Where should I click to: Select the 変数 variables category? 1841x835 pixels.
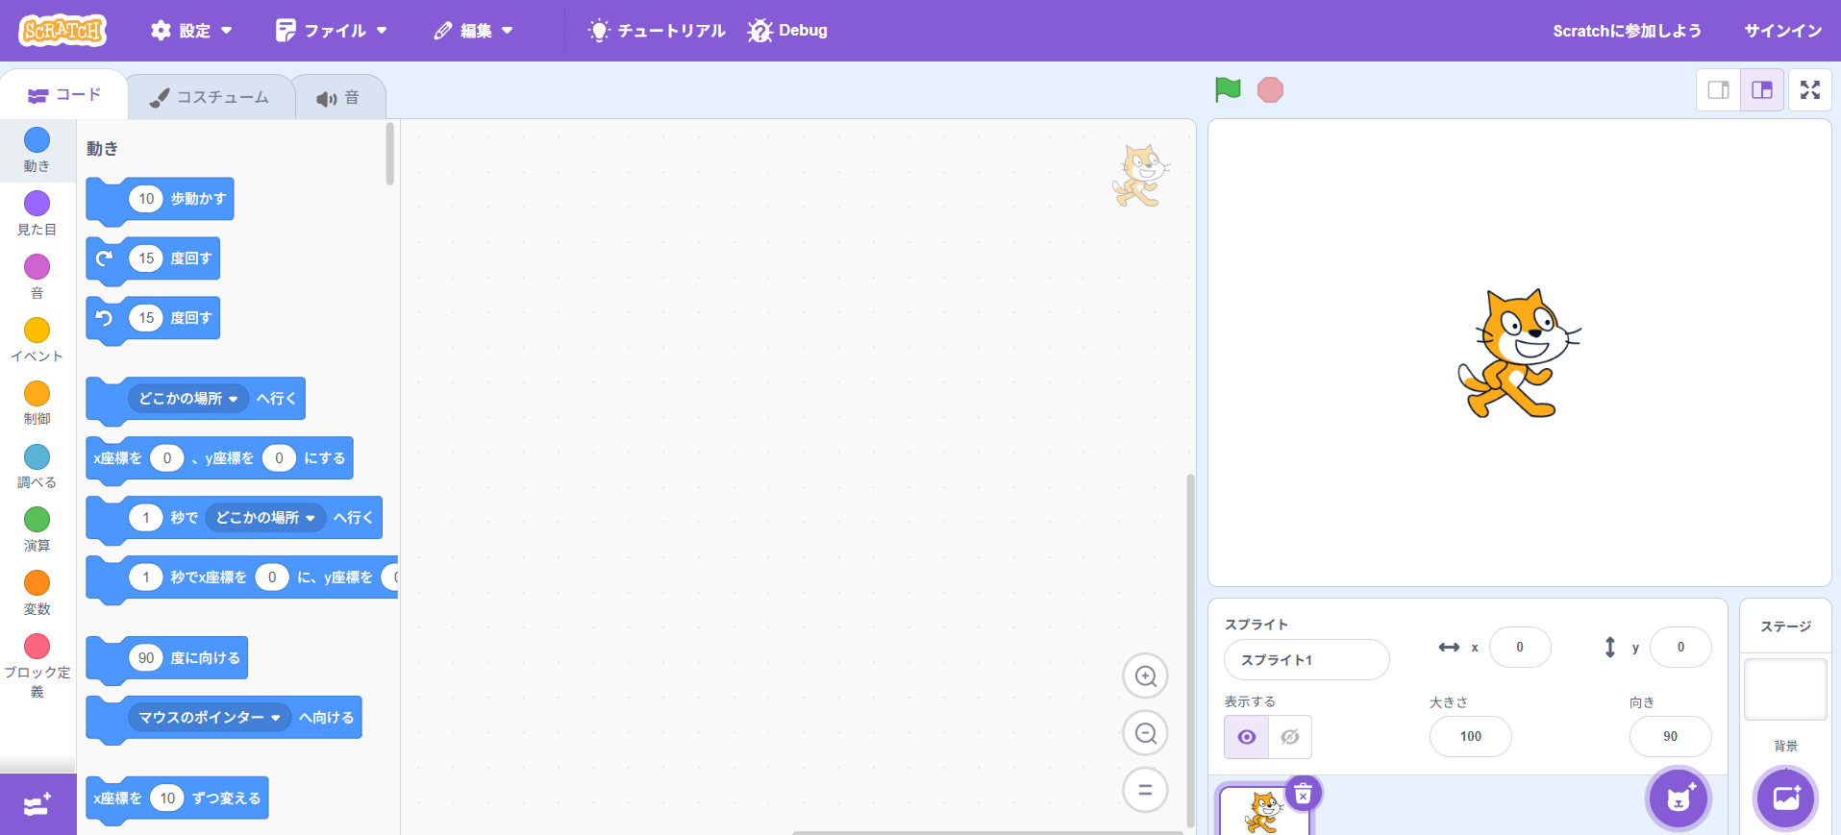[37, 594]
